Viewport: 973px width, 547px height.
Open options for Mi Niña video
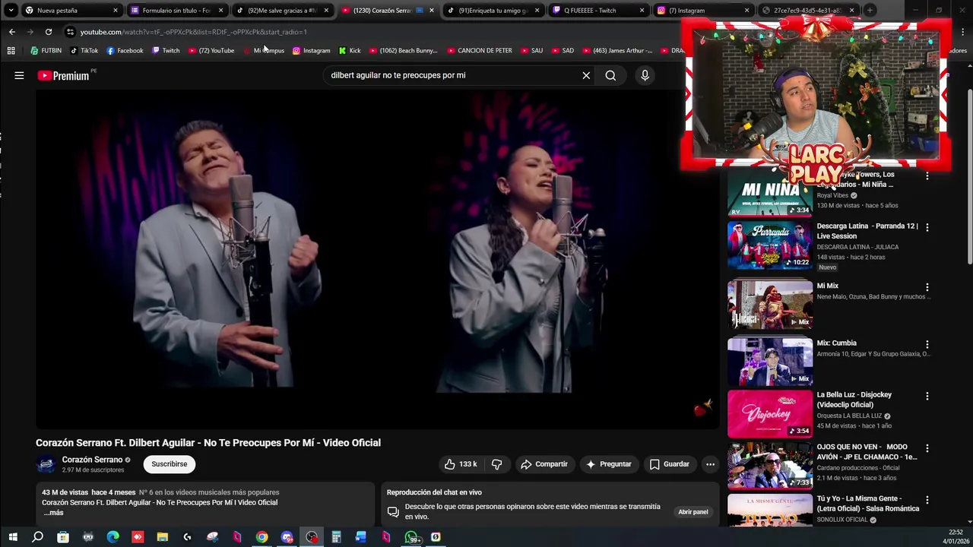point(927,176)
